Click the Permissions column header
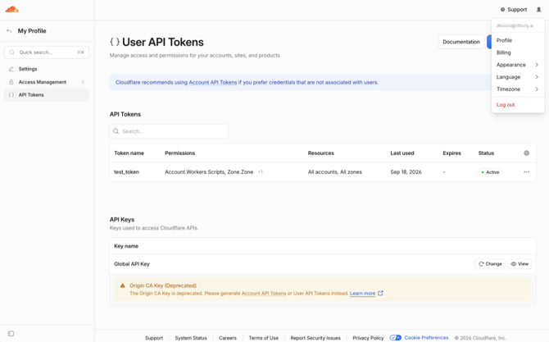Screen dimensions: 549x342 pyautogui.click(x=180, y=153)
